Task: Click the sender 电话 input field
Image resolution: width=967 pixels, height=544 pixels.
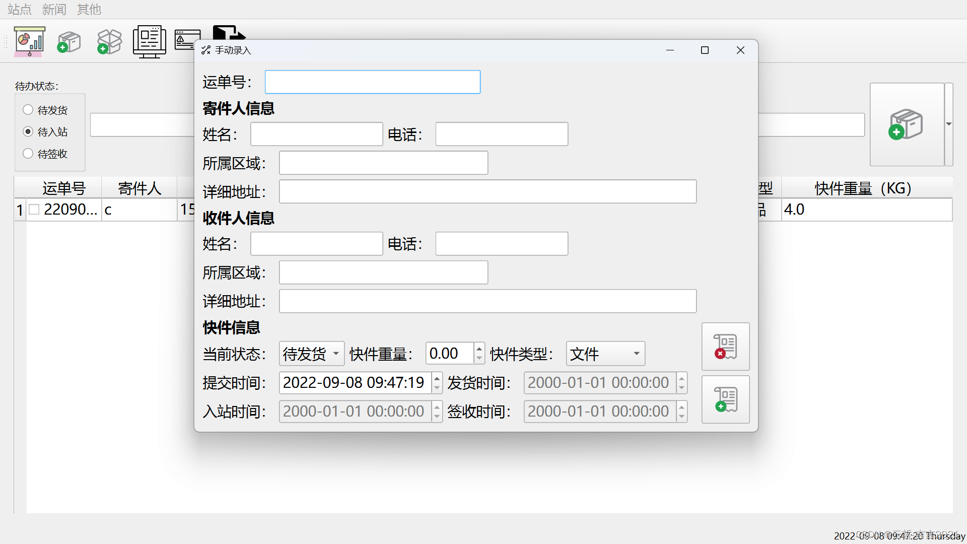Action: coord(502,134)
